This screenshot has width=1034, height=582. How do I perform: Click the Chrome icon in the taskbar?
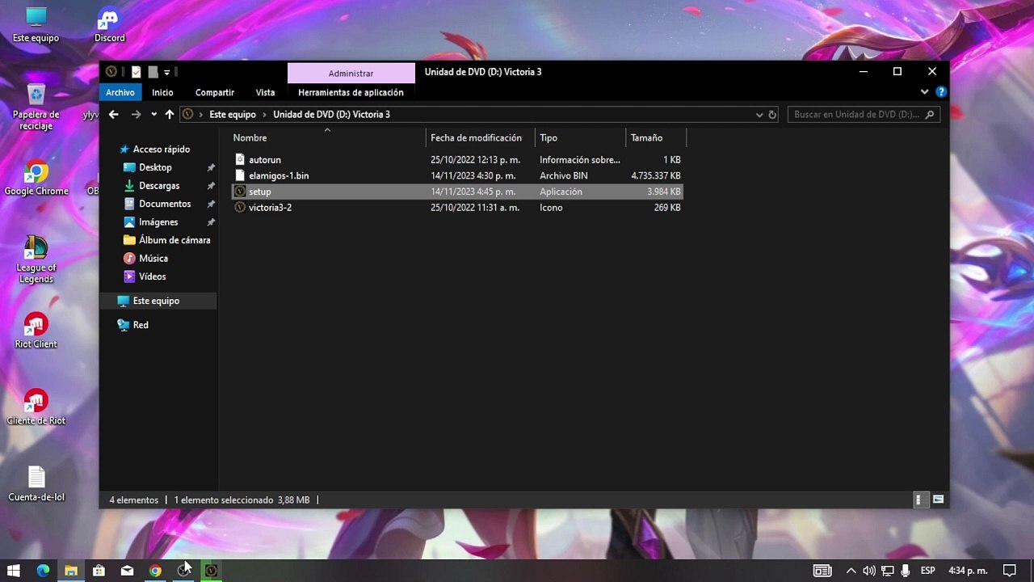[x=155, y=571]
